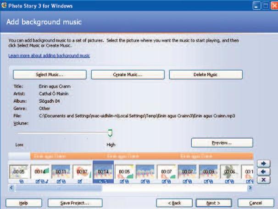Screen dimensions: 278x209
Task: Click the Save Project button
Action: click(x=75, y=203)
